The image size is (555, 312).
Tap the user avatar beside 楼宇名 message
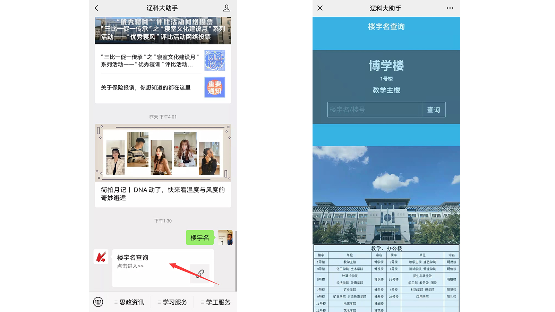coord(225,237)
